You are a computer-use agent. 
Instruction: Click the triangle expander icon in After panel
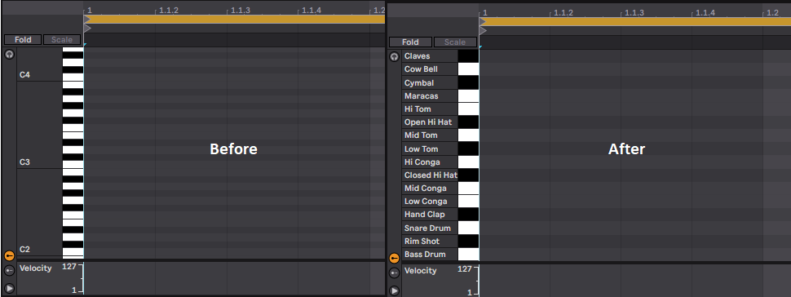point(395,291)
